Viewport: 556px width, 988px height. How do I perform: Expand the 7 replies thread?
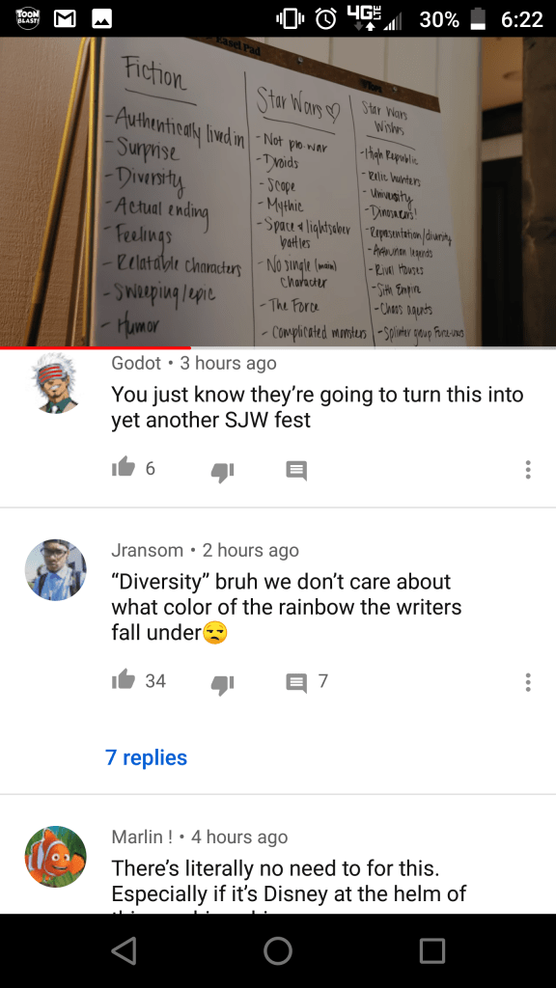coord(147,756)
